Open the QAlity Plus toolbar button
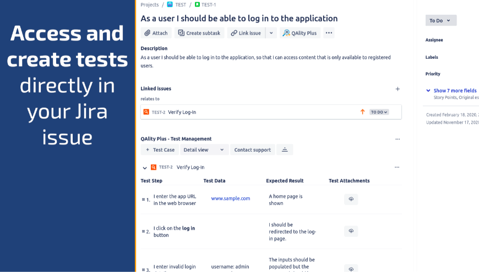 (300, 33)
